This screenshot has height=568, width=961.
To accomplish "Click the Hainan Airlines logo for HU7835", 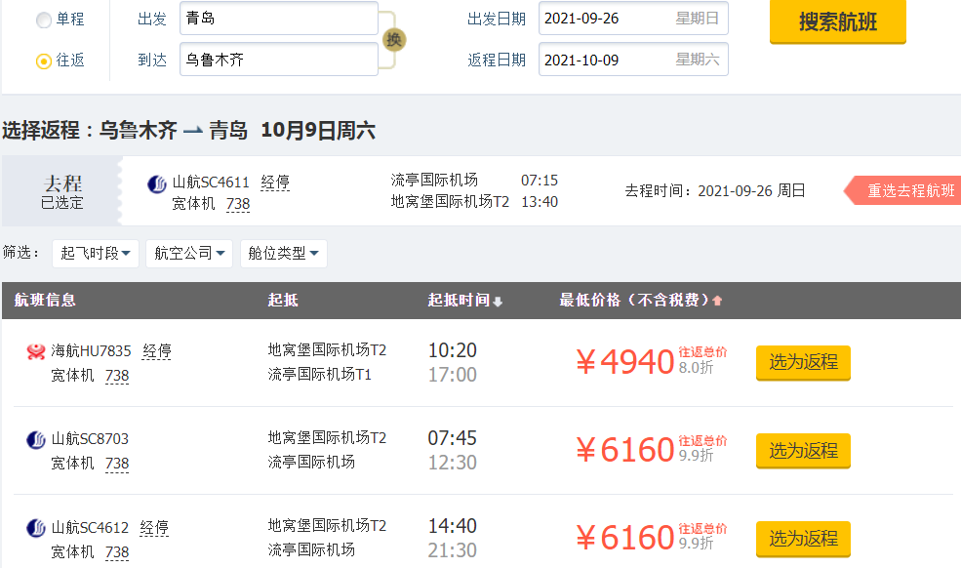I will pos(36,351).
